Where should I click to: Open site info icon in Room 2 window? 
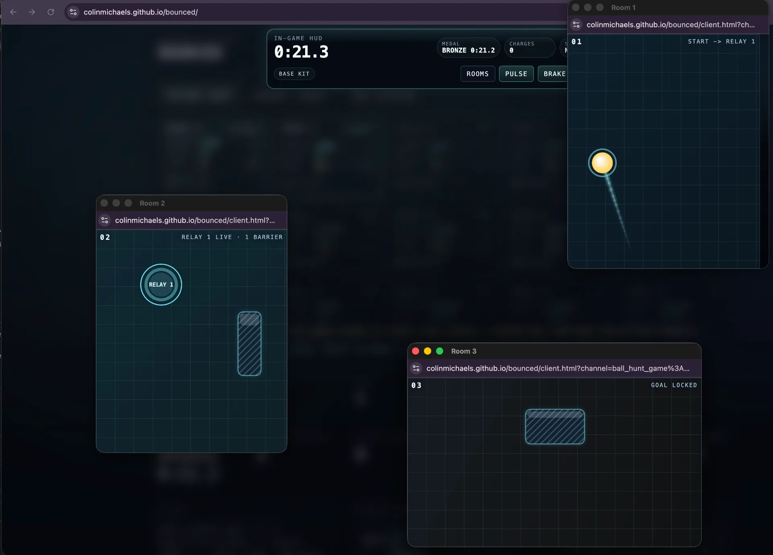pyautogui.click(x=105, y=220)
